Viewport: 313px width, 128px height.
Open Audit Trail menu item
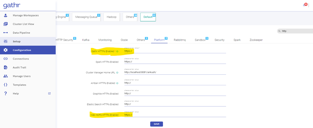tap(28, 67)
